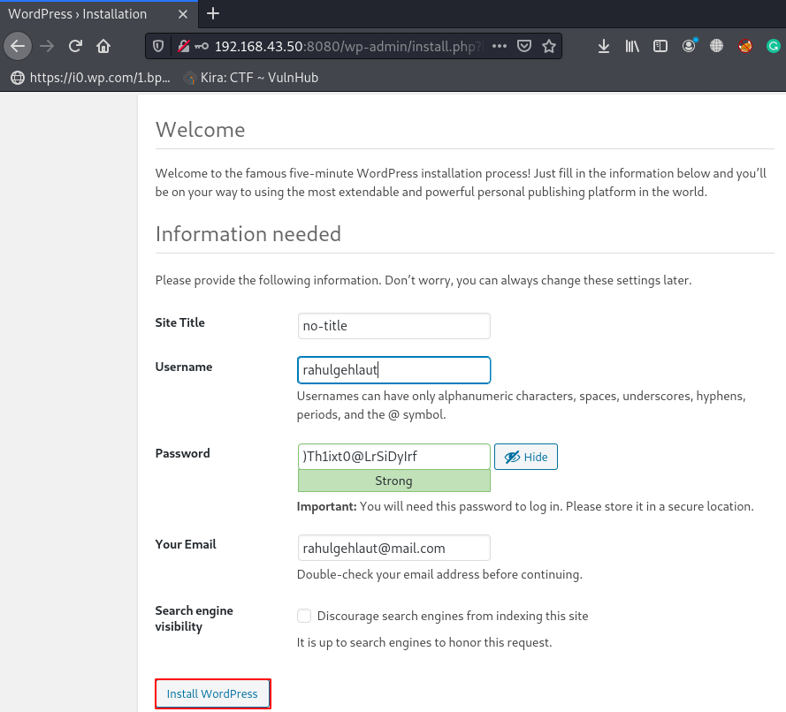Viewport: 786px width, 712px height.
Task: Open page actions three-dot menu
Action: [500, 46]
